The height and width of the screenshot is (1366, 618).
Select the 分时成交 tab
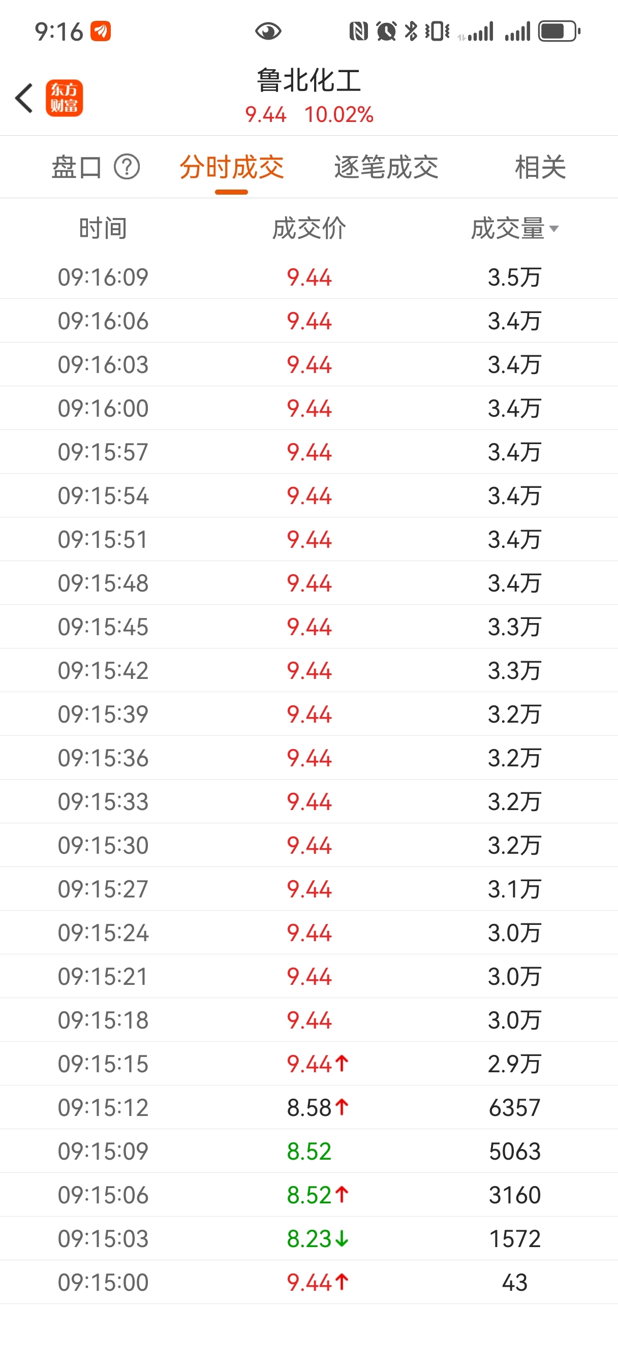tap(231, 167)
